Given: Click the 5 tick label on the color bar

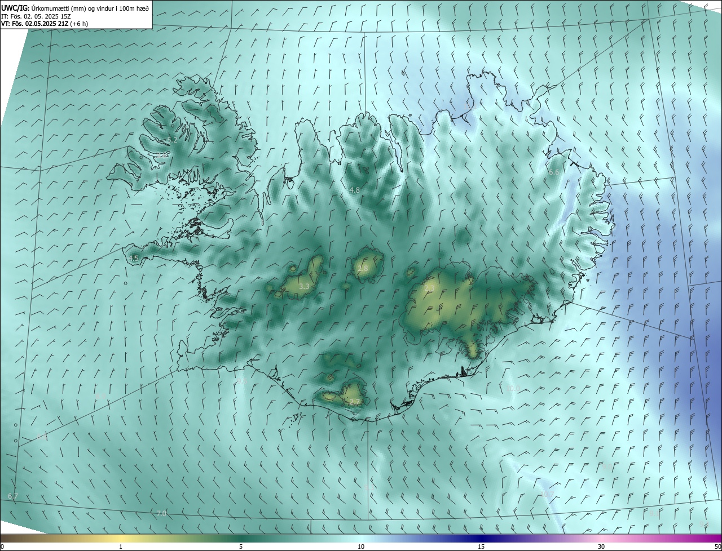Looking at the screenshot, I should point(241,547).
